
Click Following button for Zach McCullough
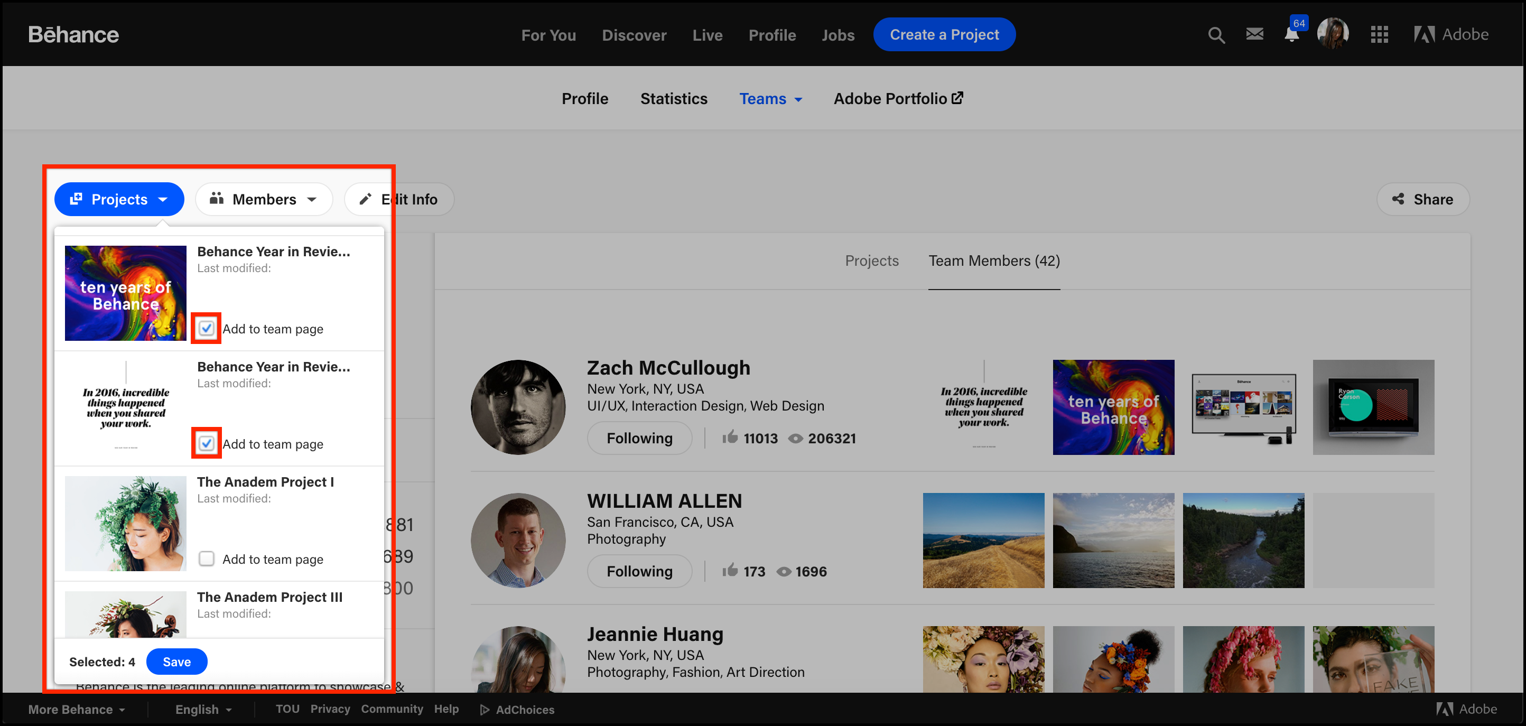pos(639,438)
